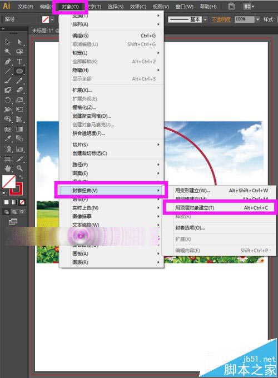
Task: Select the Eraser tool
Action: [19, 90]
